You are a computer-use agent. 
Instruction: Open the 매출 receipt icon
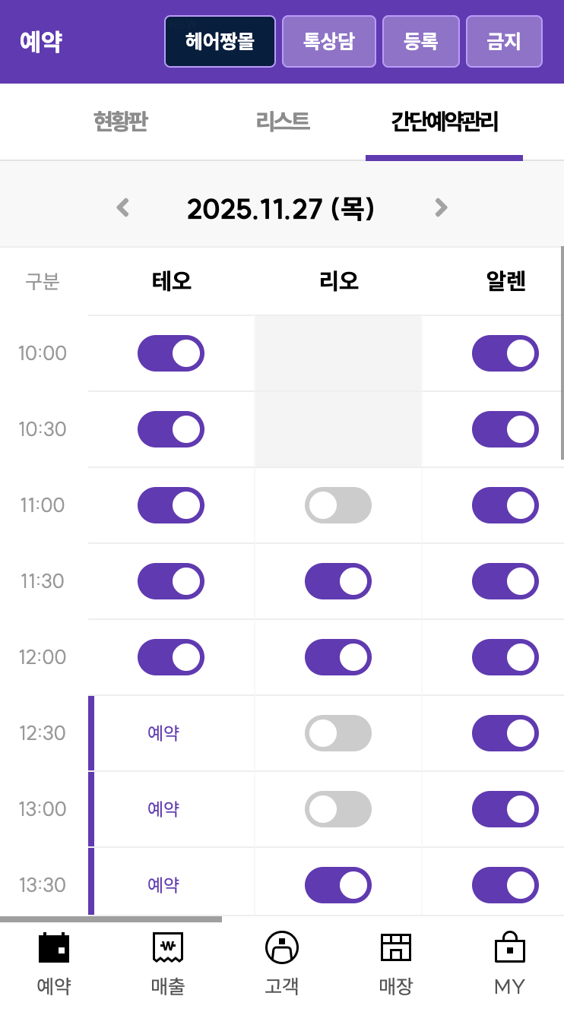[168, 948]
